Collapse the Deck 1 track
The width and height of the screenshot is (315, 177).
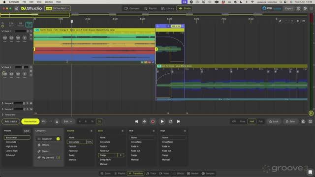click(2, 31)
